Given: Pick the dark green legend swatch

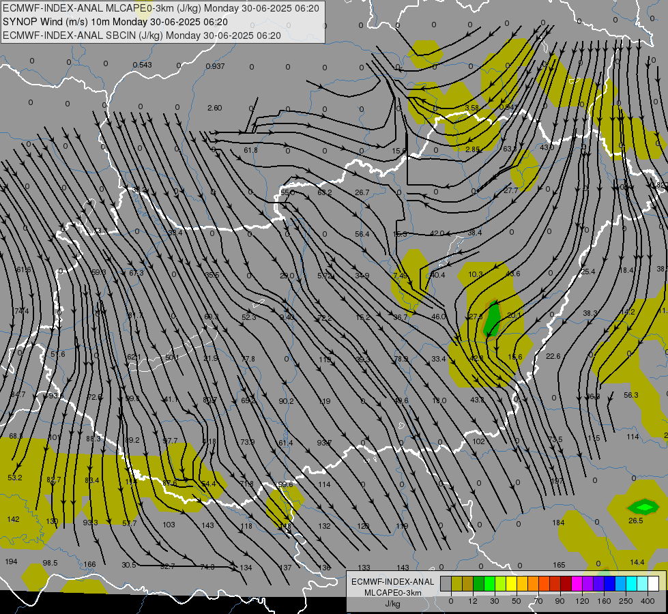Looking at the screenshot, I should [x=479, y=583].
